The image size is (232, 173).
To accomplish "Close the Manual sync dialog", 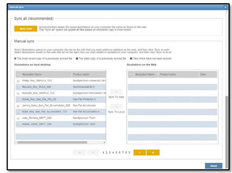I will [x=225, y=7].
